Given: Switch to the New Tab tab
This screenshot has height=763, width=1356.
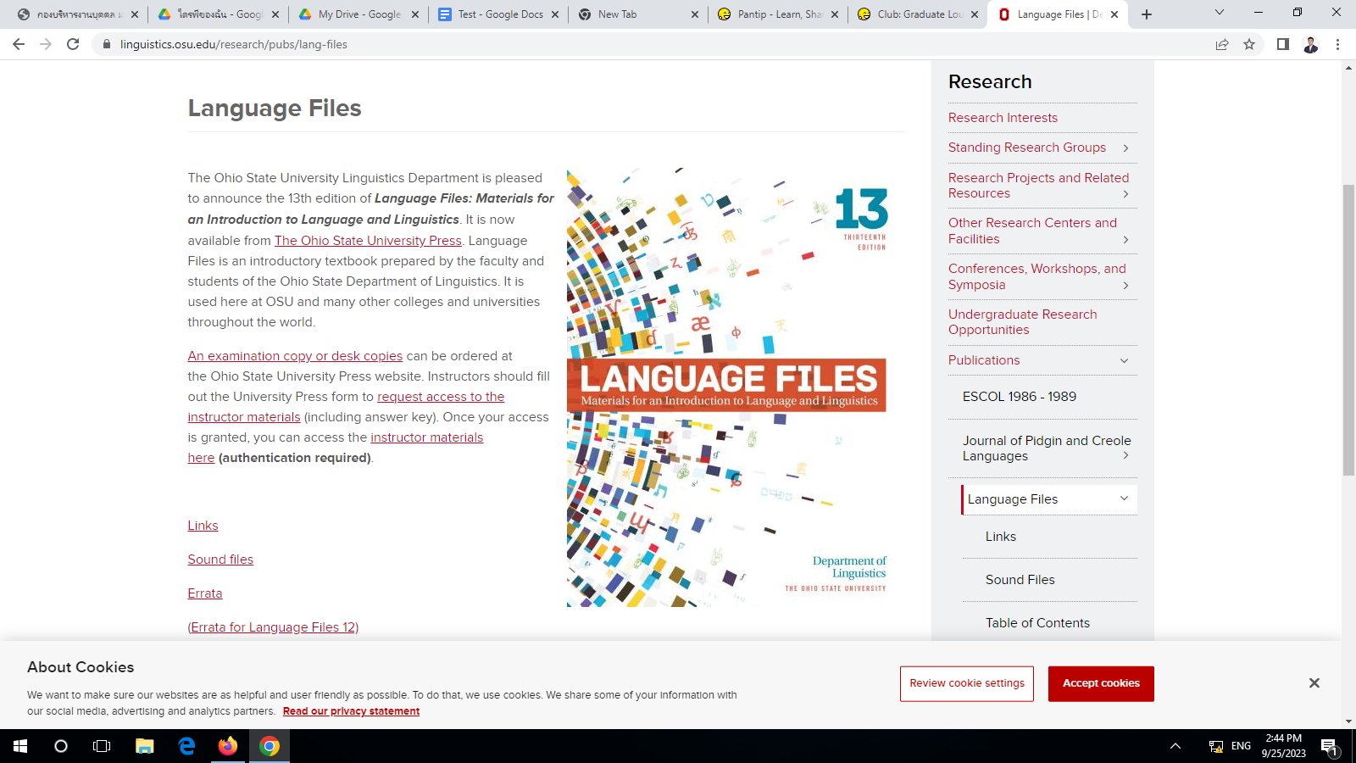Looking at the screenshot, I should 639,14.
